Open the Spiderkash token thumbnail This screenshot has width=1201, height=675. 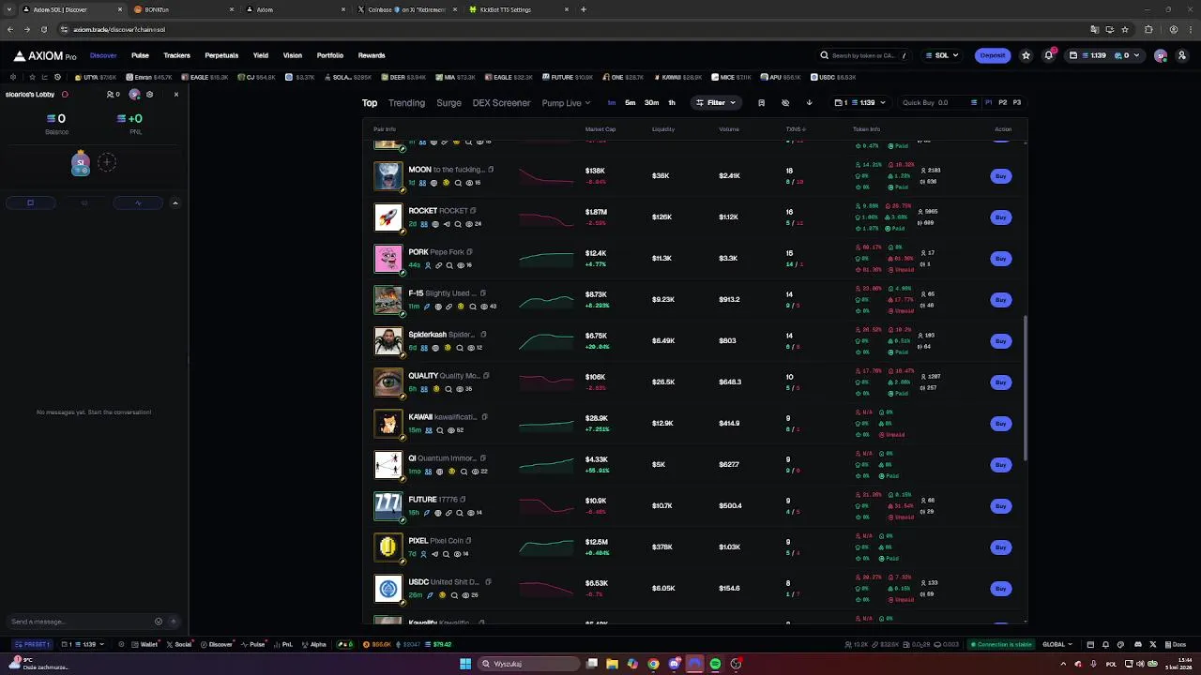point(388,341)
